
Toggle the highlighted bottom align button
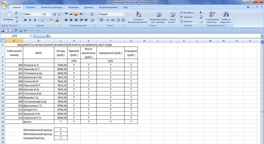coord(76,14)
